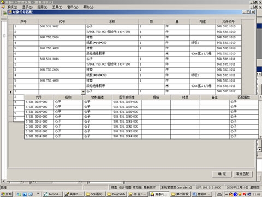
Task: Switch to the DwgCatch taskbar folder
Action: point(116,194)
